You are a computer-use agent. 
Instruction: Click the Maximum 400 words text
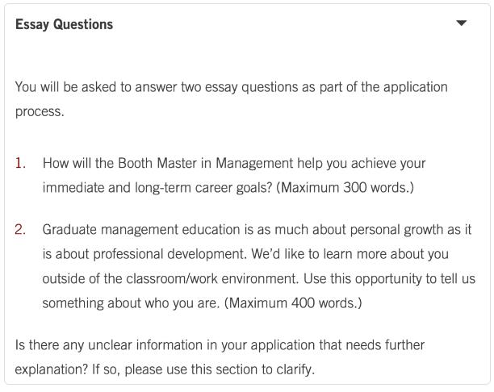pos(293,303)
